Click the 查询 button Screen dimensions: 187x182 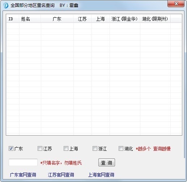[x=107, y=162]
